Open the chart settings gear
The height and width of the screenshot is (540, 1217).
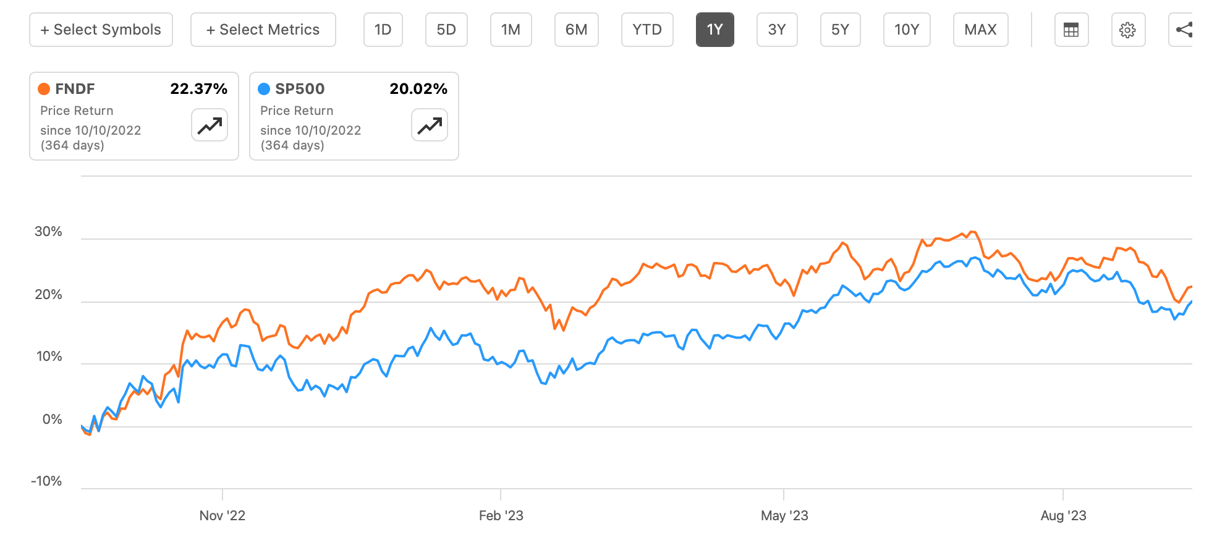[1129, 29]
